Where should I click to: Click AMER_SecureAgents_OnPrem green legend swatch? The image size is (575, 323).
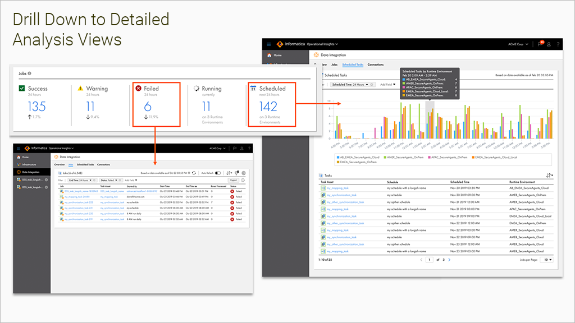pos(385,157)
